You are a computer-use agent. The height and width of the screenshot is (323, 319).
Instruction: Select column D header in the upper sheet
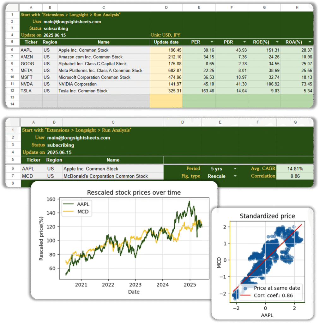(x=166, y=8)
